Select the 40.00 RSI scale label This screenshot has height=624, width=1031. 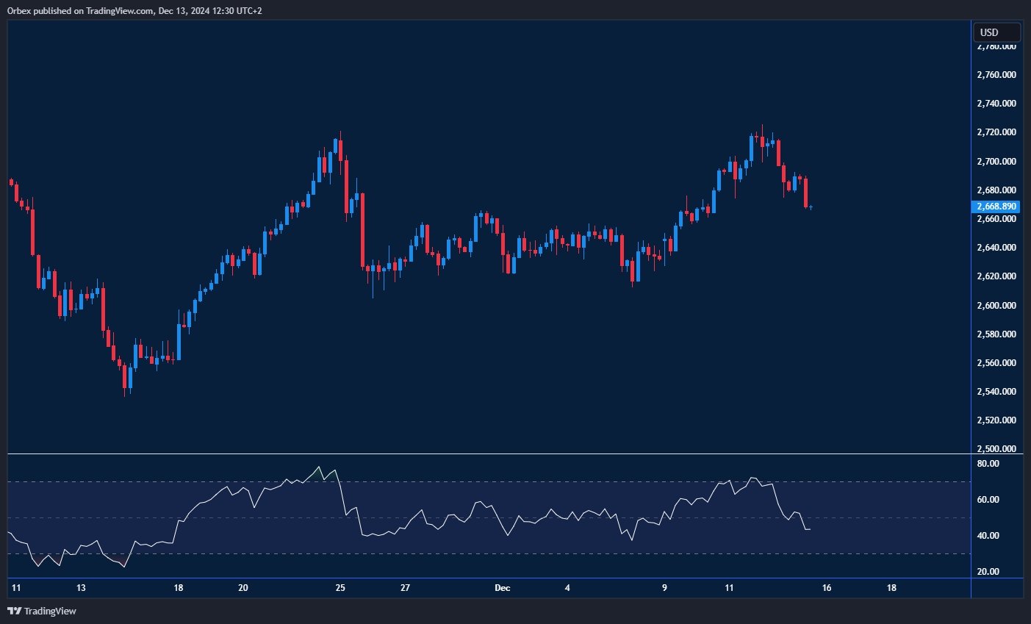pyautogui.click(x=988, y=536)
